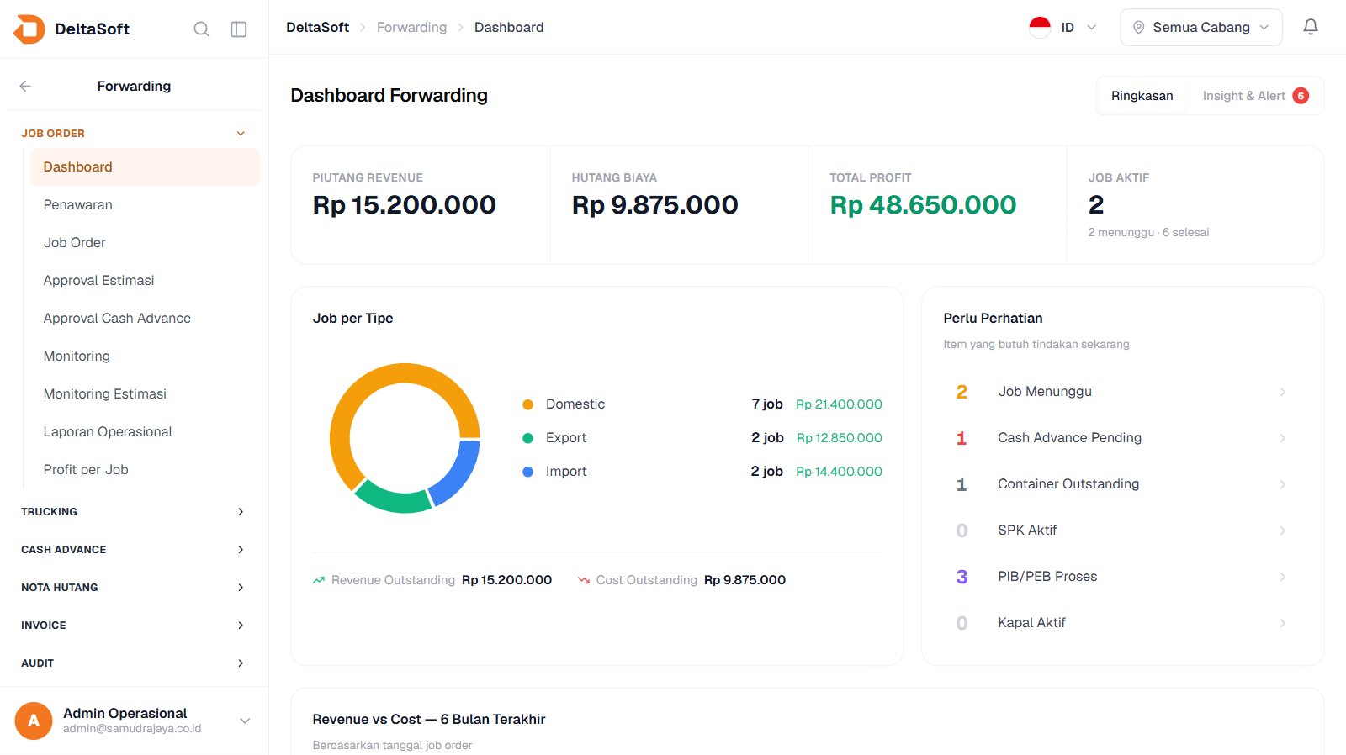The width and height of the screenshot is (1346, 755).
Task: Click the chevron on Job Menunggu row
Action: pos(1282,392)
